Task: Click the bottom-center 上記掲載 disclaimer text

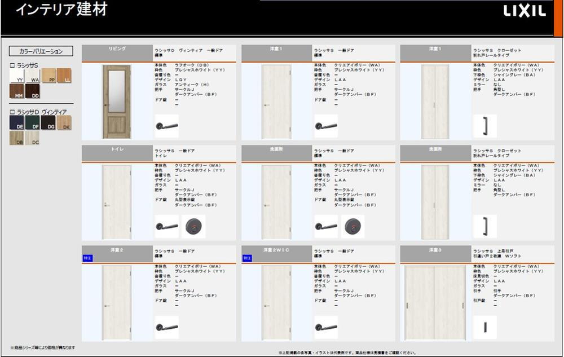Action: (347, 352)
